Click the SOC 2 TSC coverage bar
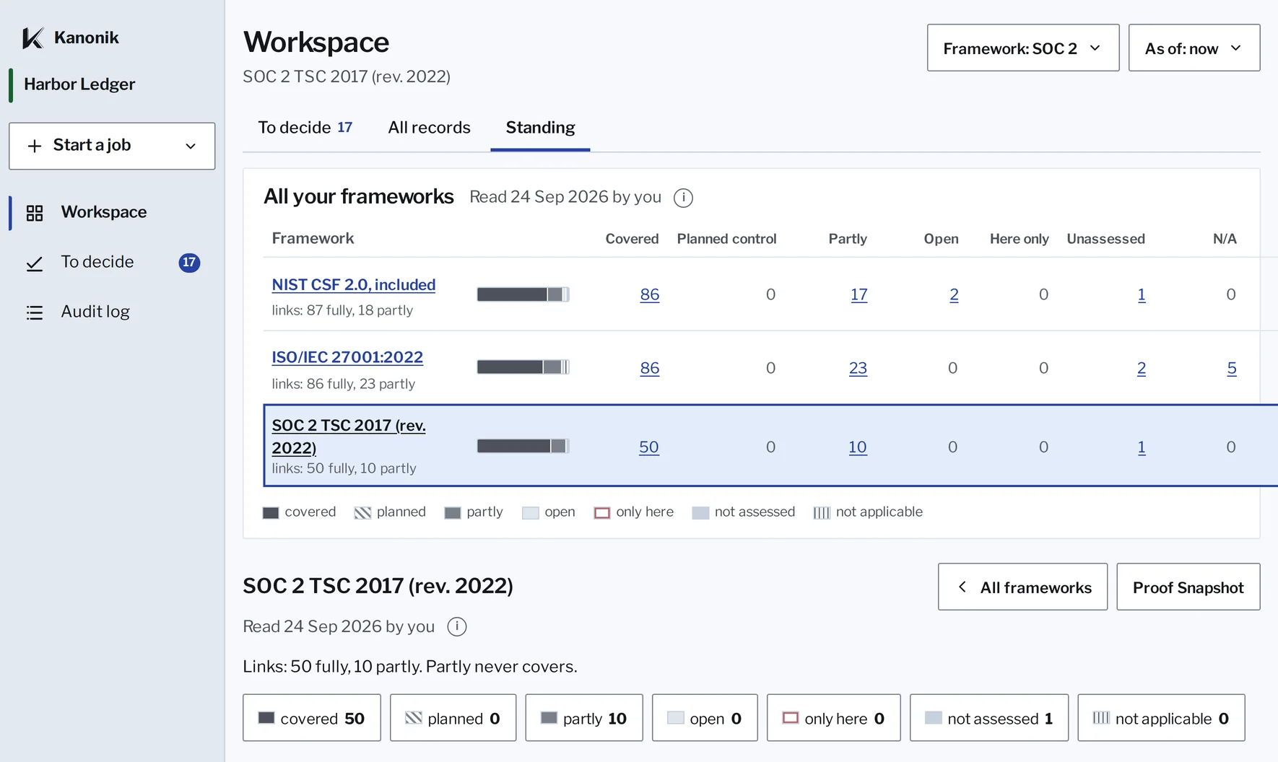Screen dimensions: 1278x762 pos(523,446)
